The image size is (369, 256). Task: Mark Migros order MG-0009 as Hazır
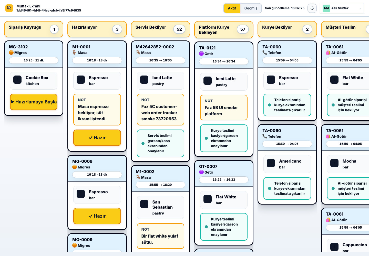click(x=97, y=216)
